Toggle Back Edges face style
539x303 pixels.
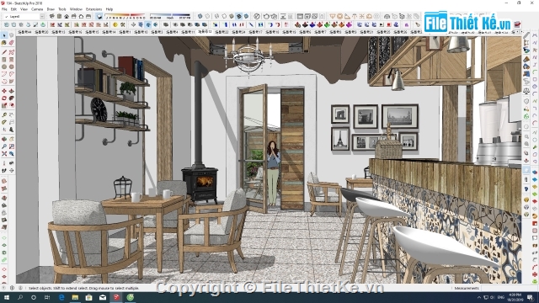point(207,16)
